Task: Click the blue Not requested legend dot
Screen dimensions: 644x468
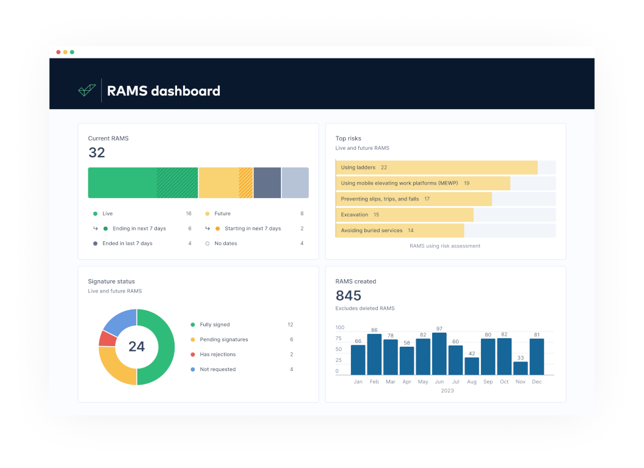Action: click(x=193, y=369)
